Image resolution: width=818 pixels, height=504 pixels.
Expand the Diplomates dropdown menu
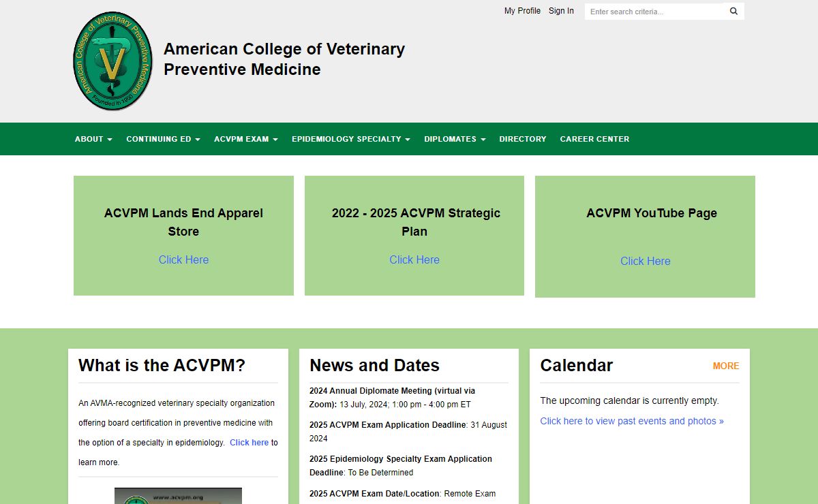coord(455,139)
